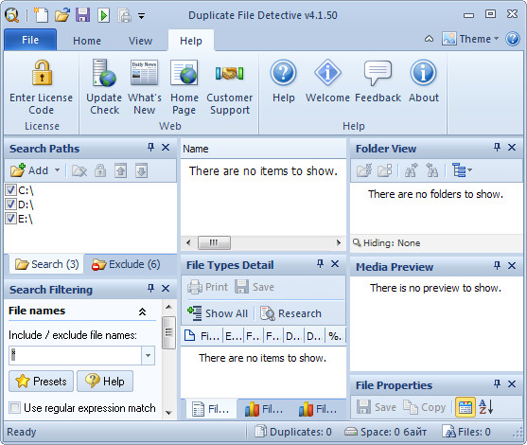Pin the Search Paths panel
Screen dimensions: 527x445
(150, 148)
